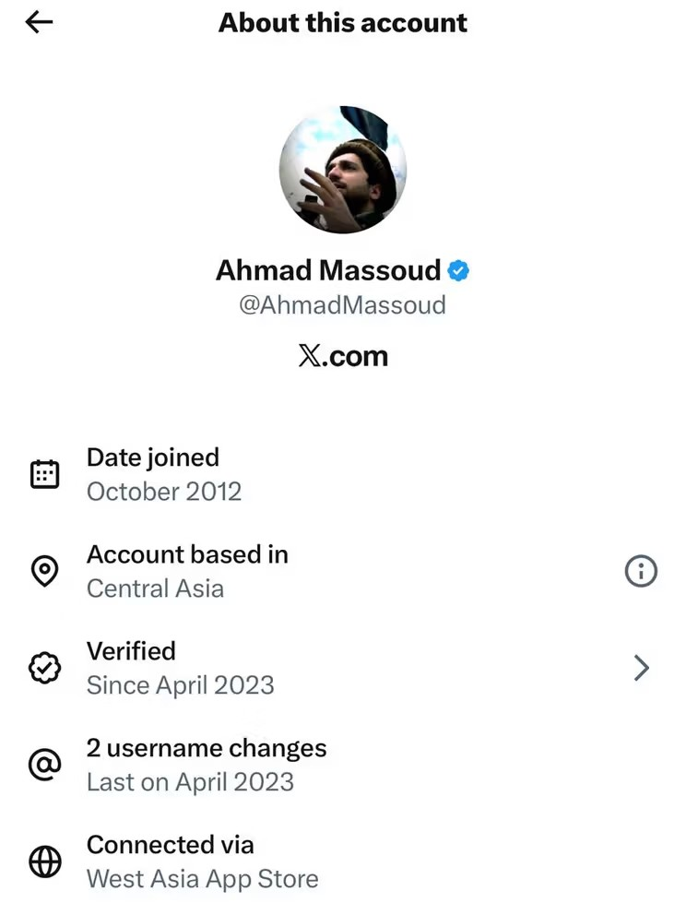Tap the @AhmadMassoud handle
This screenshot has width=686, height=915.
342,305
